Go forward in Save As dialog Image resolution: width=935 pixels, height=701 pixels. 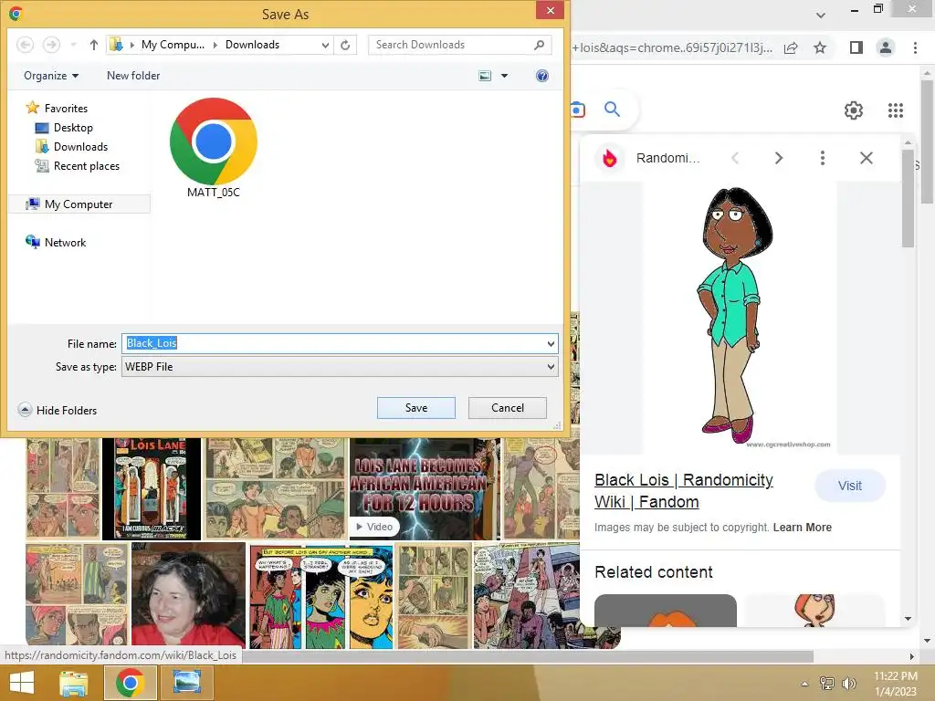[51, 45]
